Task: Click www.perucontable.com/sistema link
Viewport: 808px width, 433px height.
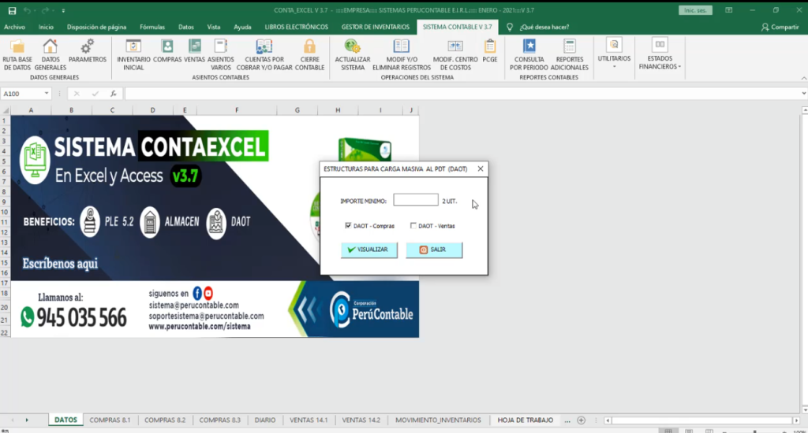Action: coord(200,327)
